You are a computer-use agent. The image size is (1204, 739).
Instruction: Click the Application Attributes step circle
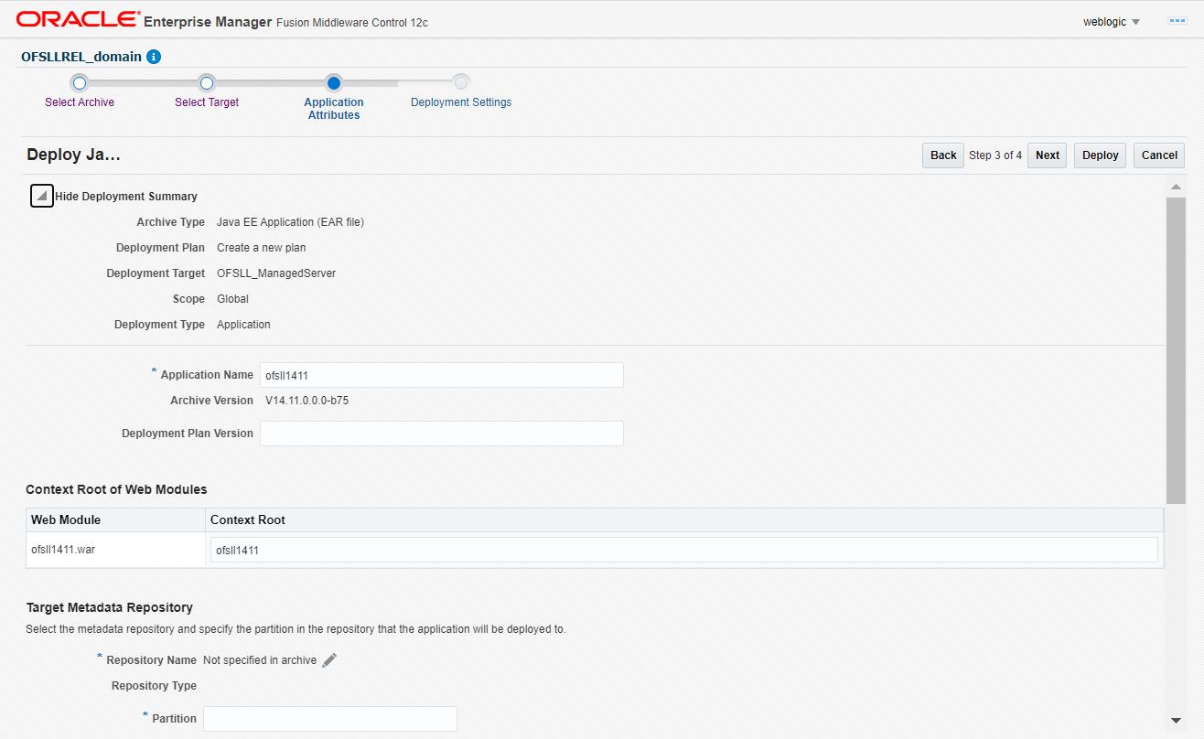coord(334,82)
